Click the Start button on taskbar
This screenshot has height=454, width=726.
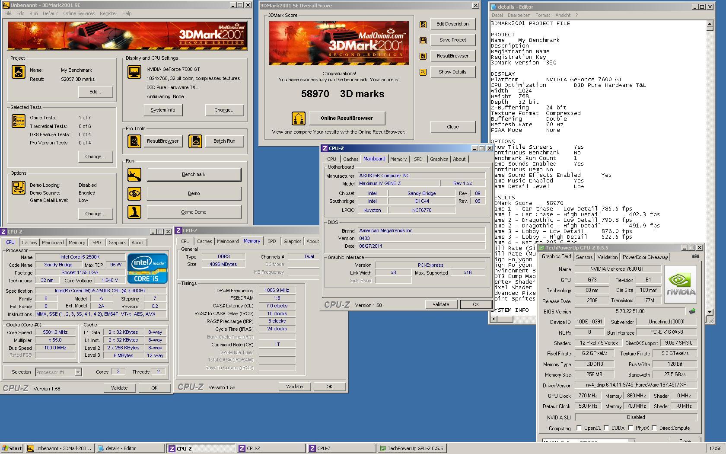pos(12,448)
